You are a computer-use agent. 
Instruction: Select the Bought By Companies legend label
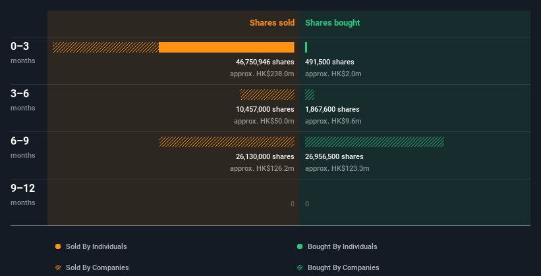pos(343,267)
